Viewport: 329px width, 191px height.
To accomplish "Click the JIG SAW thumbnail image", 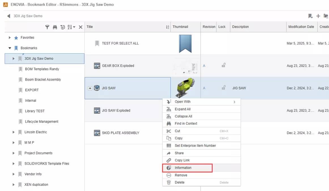I will coord(185,88).
